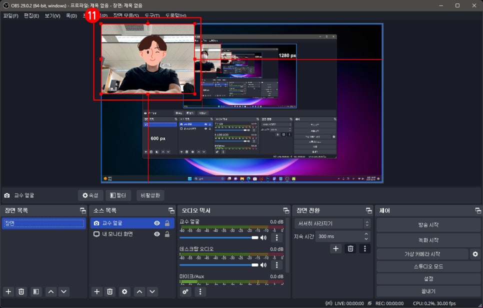Image resolution: width=483 pixels, height=308 pixels.
Task: Pop out the 소스 목록 dock
Action: tap(171, 210)
